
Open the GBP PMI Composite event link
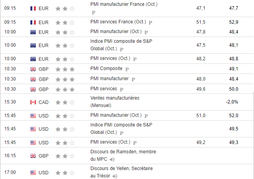tap(106, 68)
